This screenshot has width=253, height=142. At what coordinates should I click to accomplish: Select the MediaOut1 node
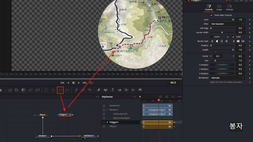[89, 136]
